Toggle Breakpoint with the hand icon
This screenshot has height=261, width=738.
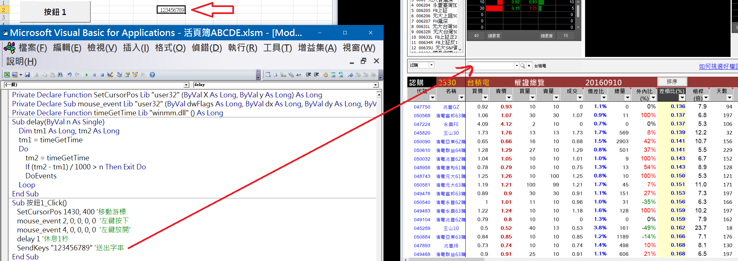(326, 75)
